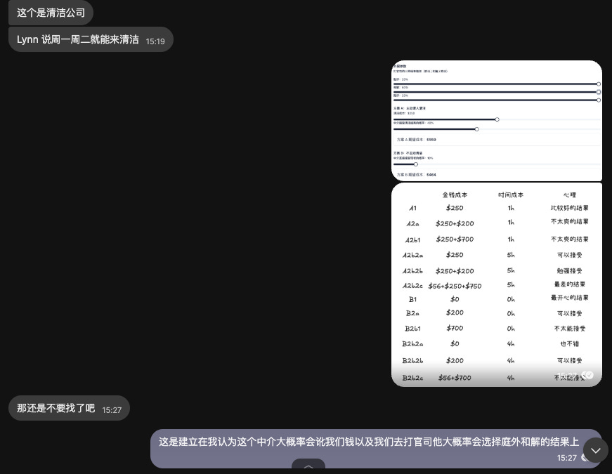Click the 15:19 timestamp on Lynn message
This screenshot has height=474, width=612.
click(155, 41)
